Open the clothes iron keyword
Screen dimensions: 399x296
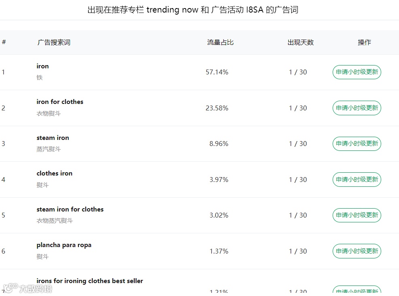[x=55, y=173]
